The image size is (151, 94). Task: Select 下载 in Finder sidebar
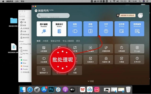coord(23,22)
